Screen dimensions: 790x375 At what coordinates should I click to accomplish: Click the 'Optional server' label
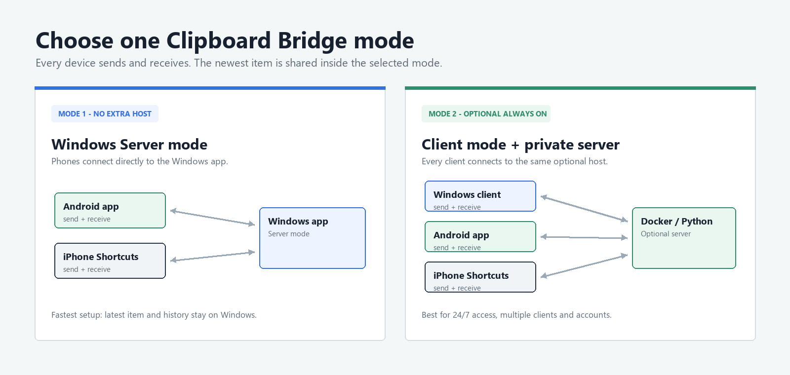666,234
